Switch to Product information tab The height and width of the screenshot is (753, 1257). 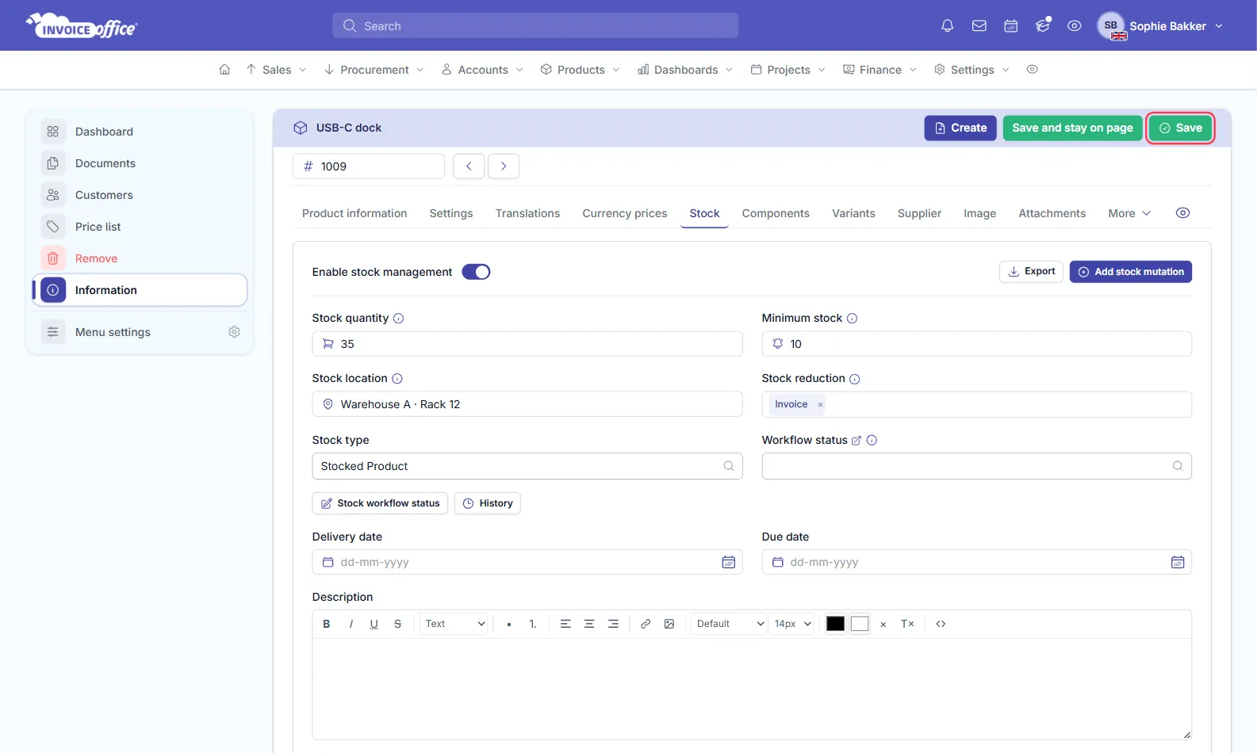point(354,213)
